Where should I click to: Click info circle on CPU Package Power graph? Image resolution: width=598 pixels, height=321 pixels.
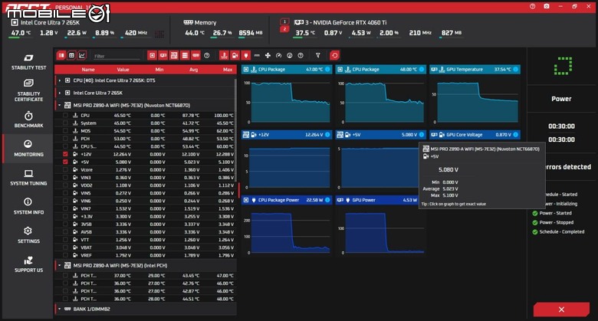(327, 200)
